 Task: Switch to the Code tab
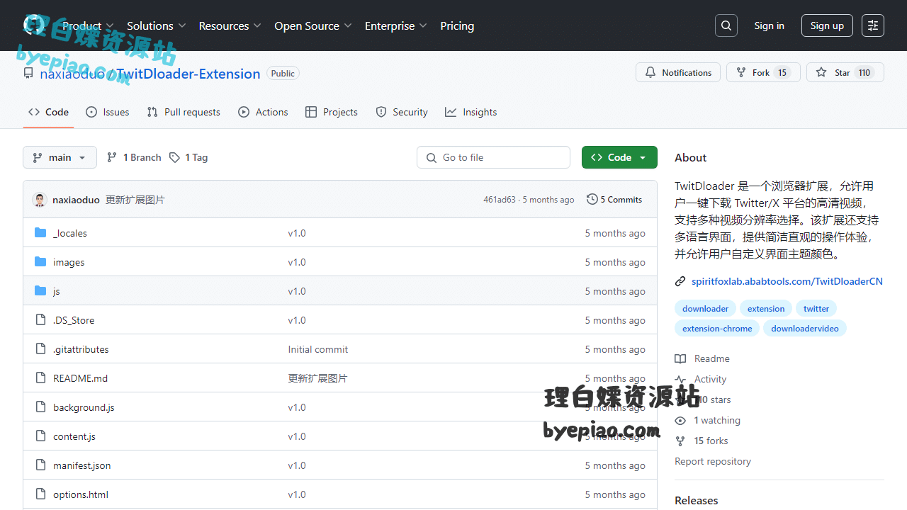click(48, 112)
